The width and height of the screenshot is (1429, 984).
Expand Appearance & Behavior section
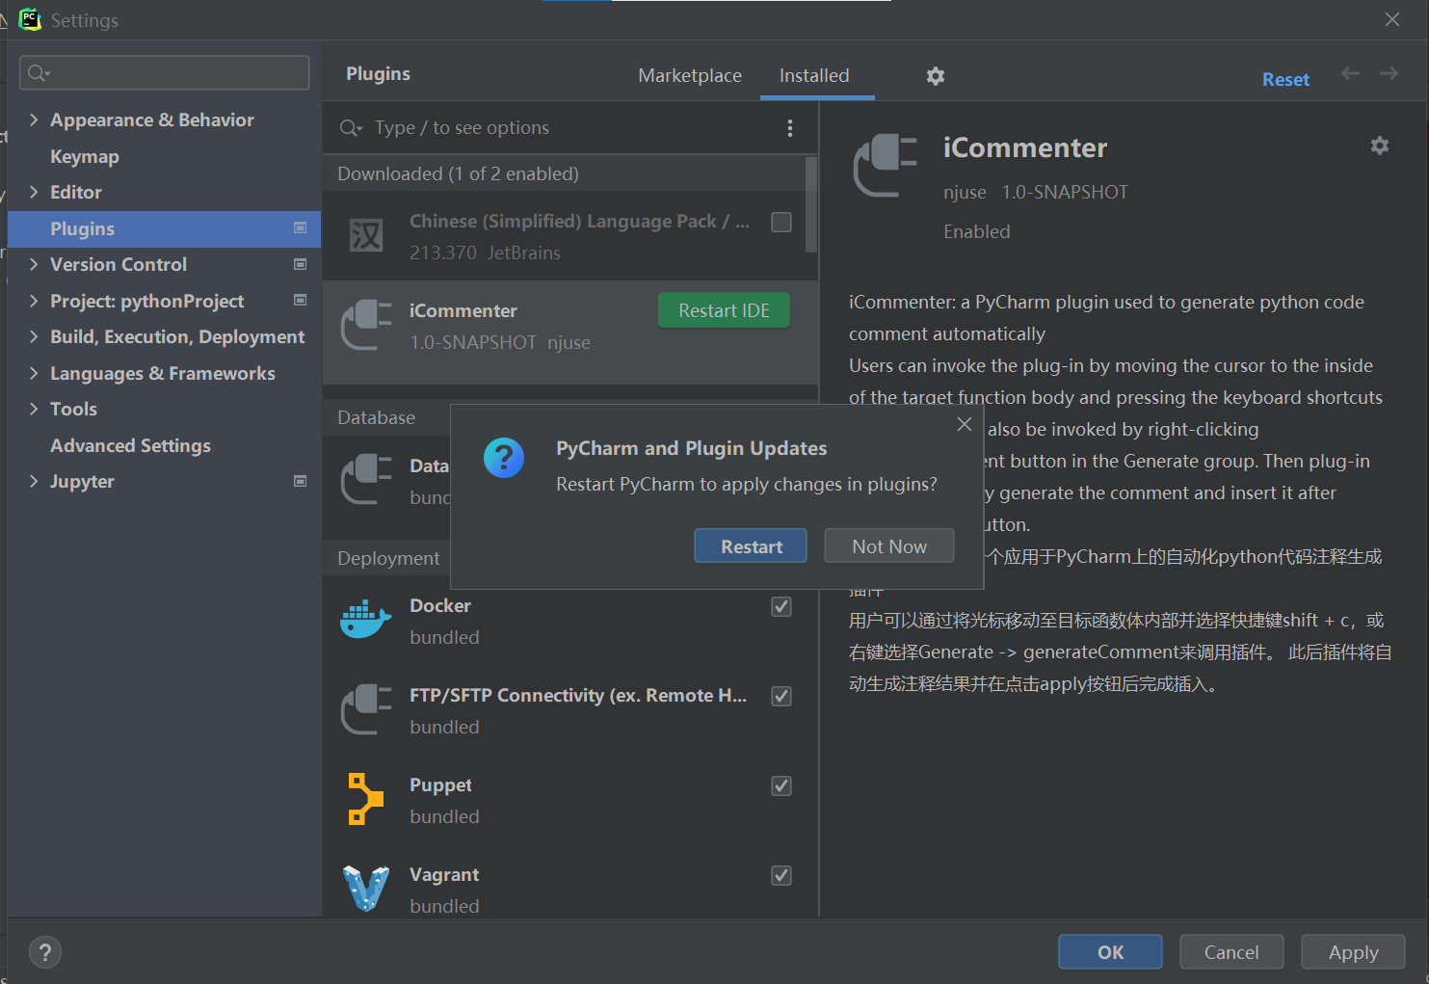point(34,120)
